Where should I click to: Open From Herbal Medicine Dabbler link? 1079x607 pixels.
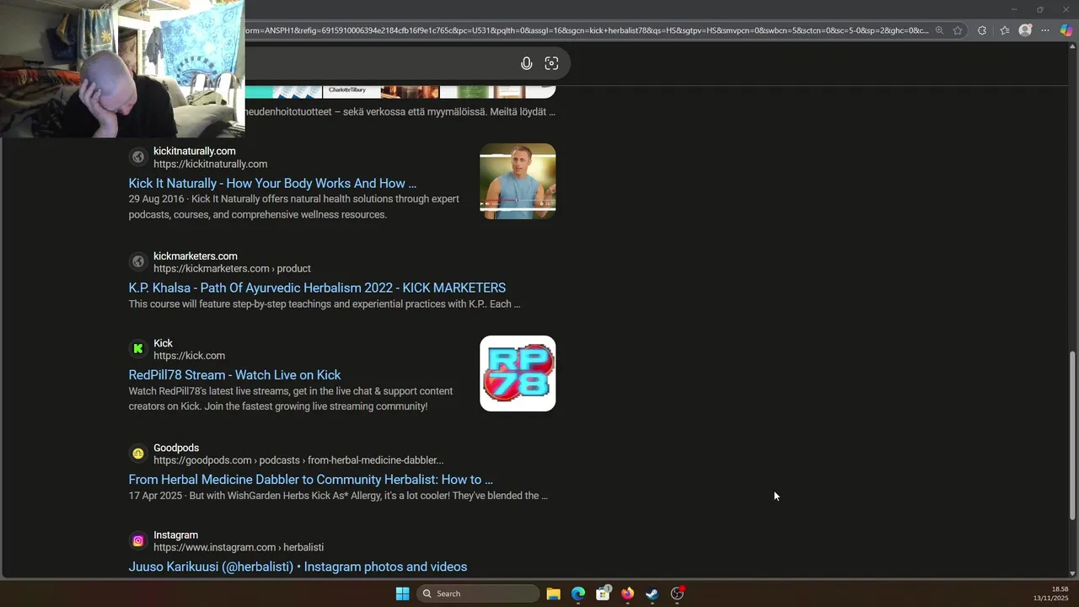click(x=310, y=480)
